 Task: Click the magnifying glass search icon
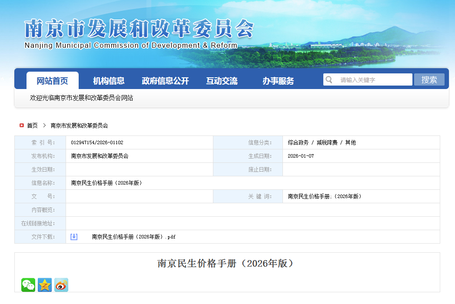point(329,80)
